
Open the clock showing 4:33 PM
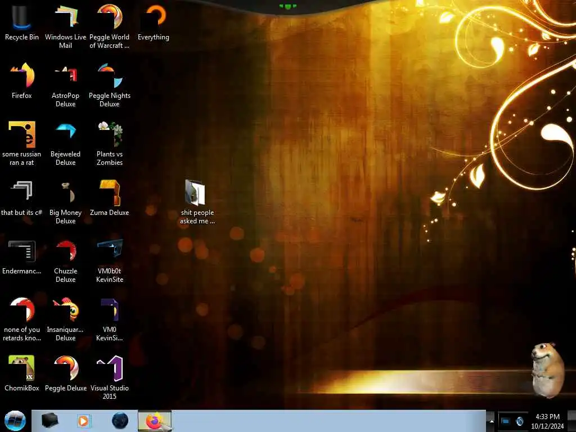click(x=547, y=421)
